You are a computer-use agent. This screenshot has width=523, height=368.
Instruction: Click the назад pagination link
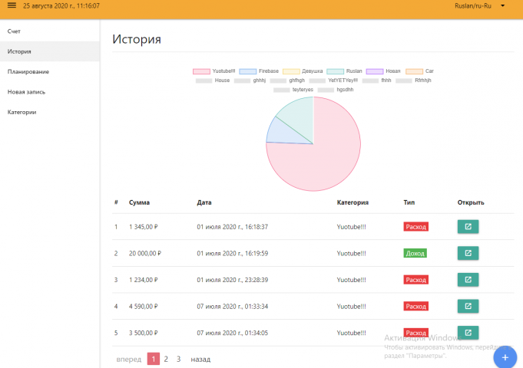click(x=200, y=360)
